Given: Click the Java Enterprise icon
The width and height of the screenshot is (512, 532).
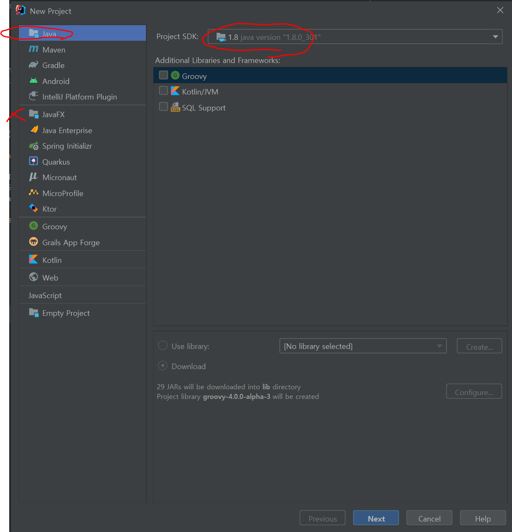Looking at the screenshot, I should pyautogui.click(x=34, y=130).
